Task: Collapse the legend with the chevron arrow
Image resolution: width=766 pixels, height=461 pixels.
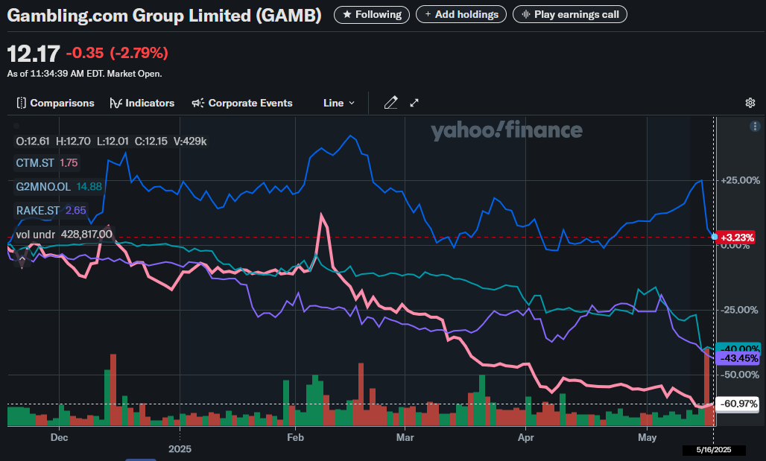Action: (x=22, y=258)
